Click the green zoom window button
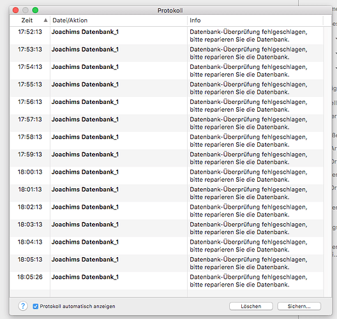337x319 pixels. pos(35,10)
